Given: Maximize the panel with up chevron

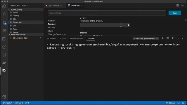Looking at the screenshot, I should click(177, 38).
